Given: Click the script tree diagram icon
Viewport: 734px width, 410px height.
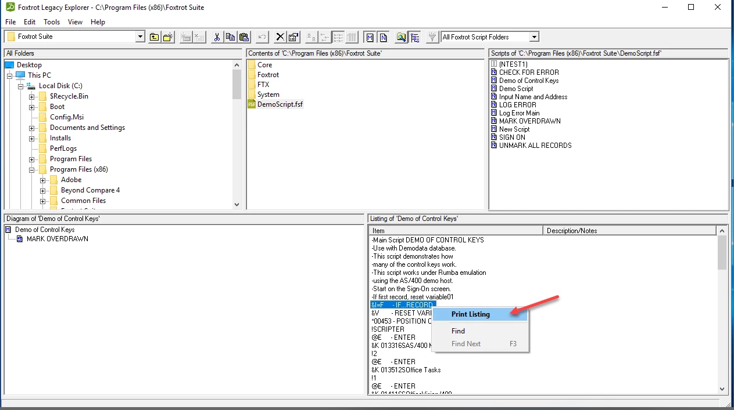Looking at the screenshot, I should (415, 37).
